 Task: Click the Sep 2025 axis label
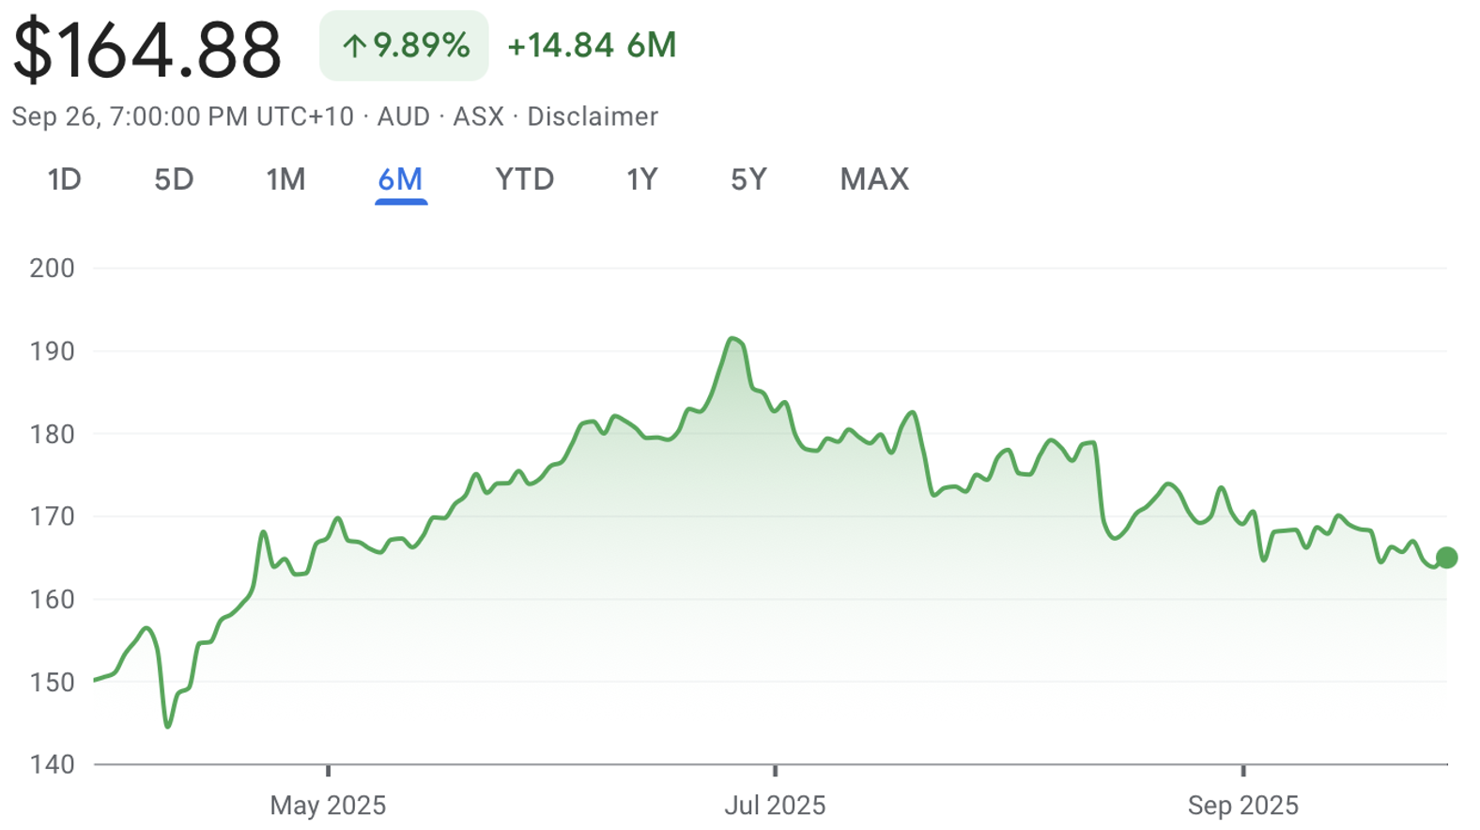1242,806
